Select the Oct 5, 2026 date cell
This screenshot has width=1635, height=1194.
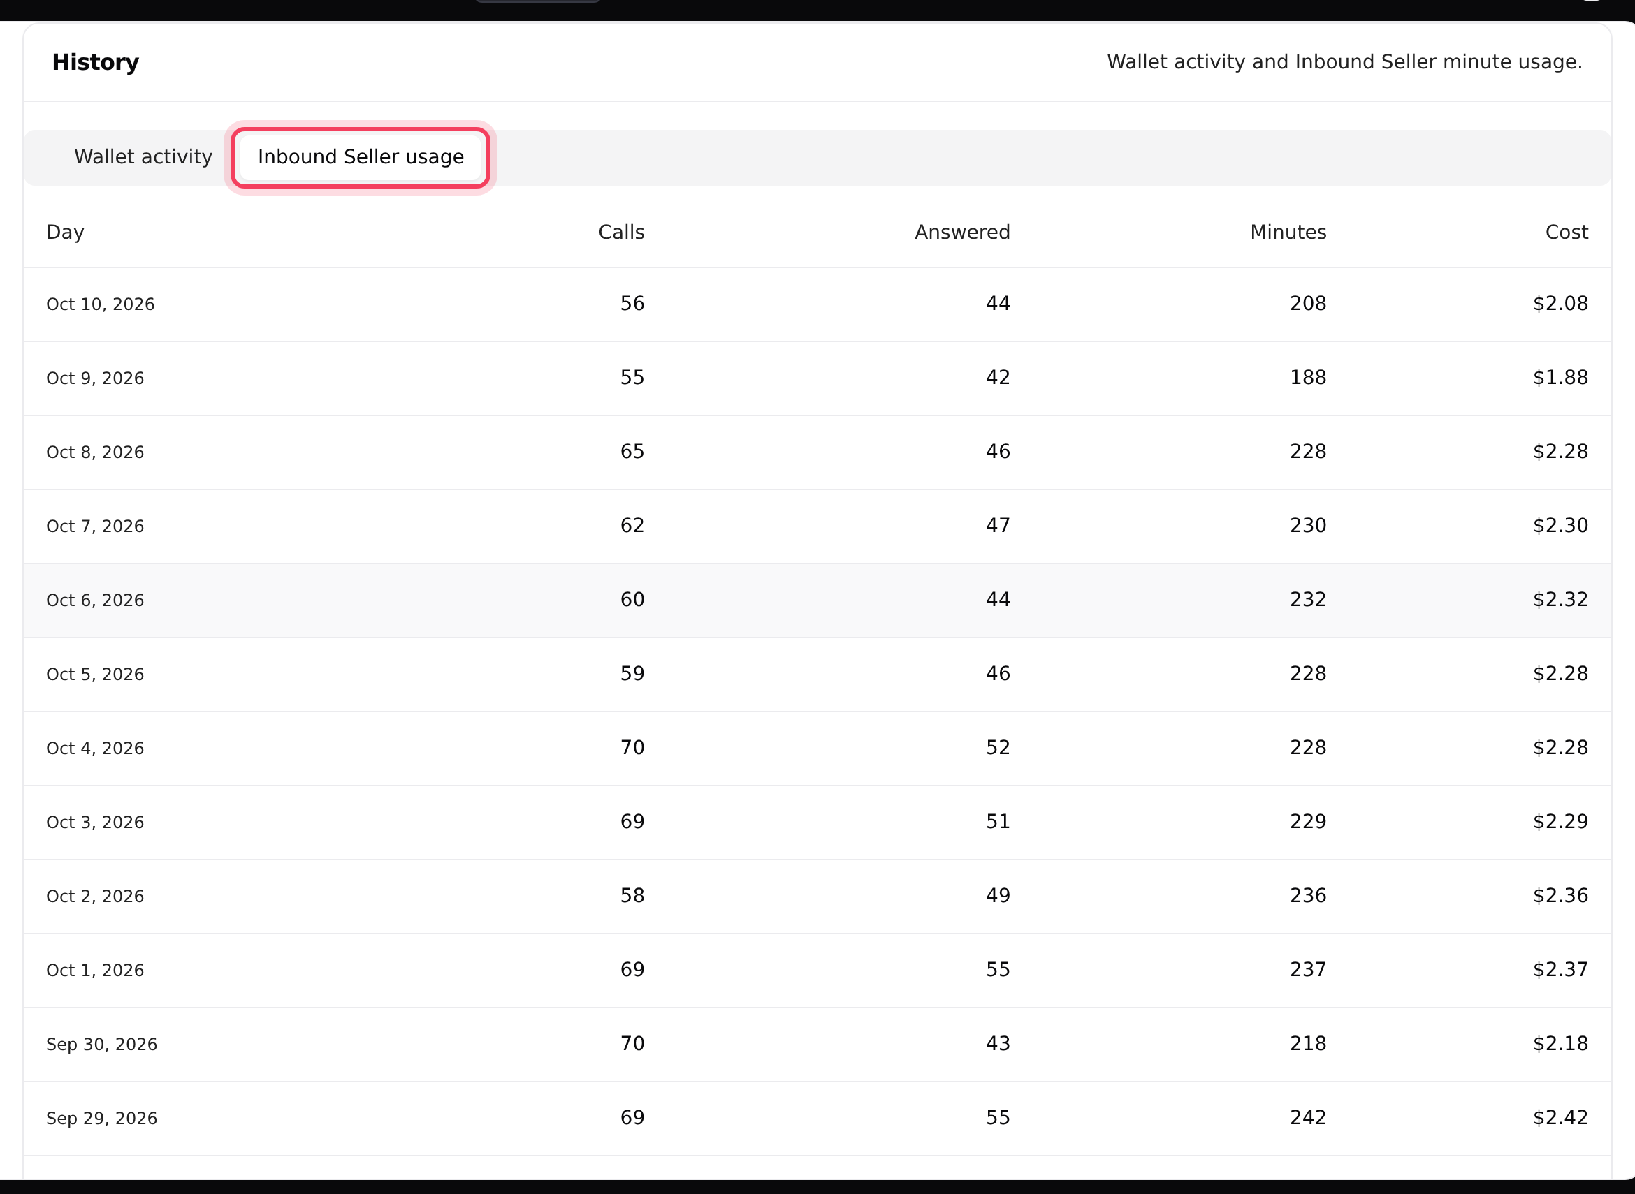[x=96, y=675]
